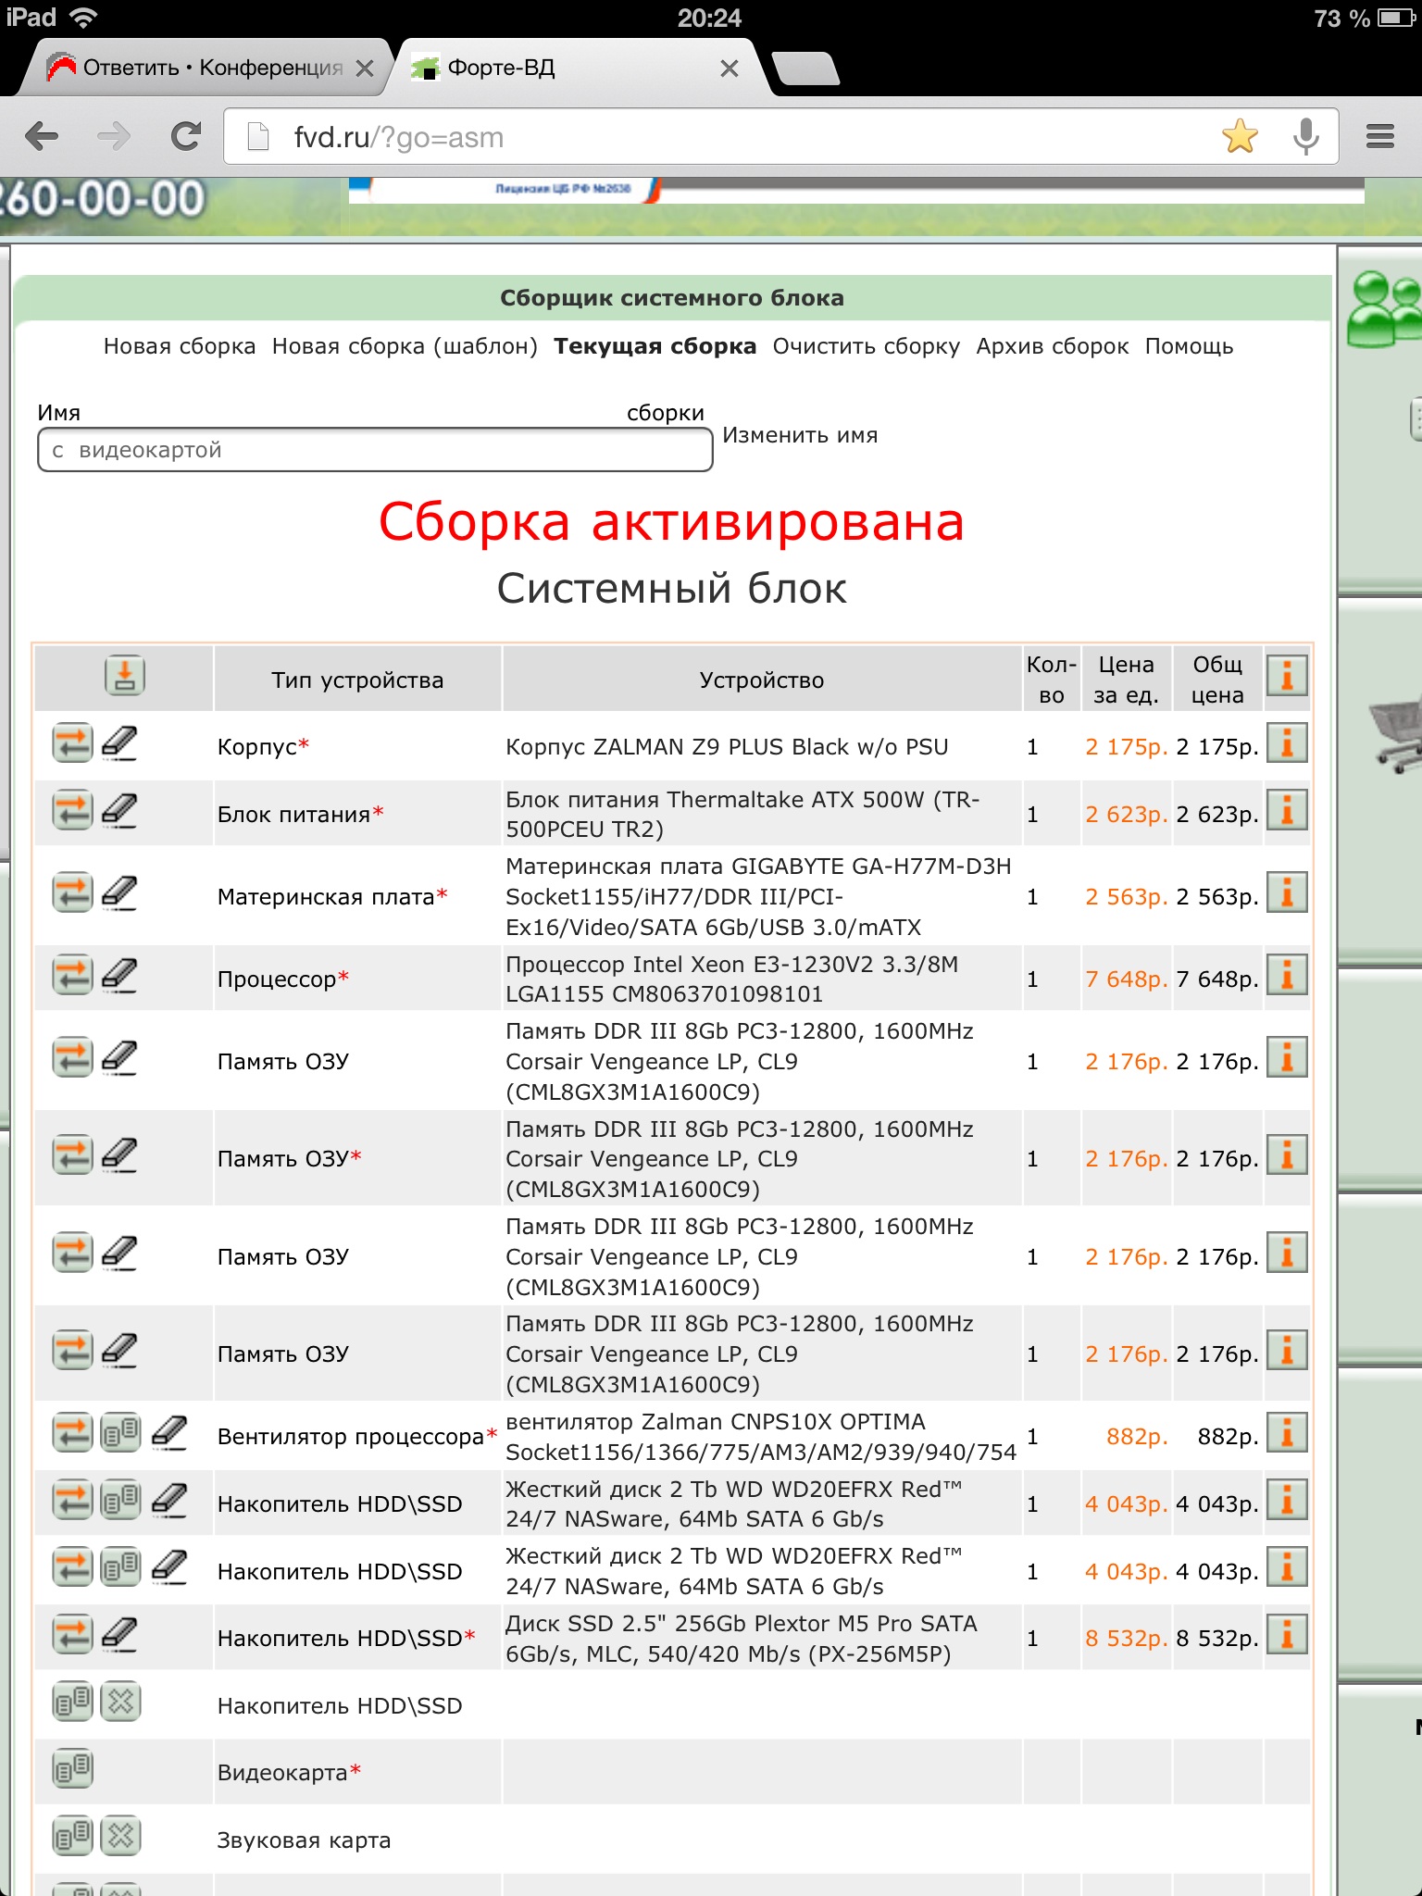The width and height of the screenshot is (1422, 1896).
Task: Click the Изменить имя link
Action: pos(800,435)
